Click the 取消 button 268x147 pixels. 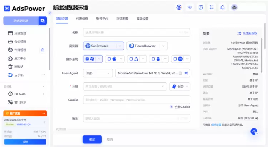click(110, 140)
